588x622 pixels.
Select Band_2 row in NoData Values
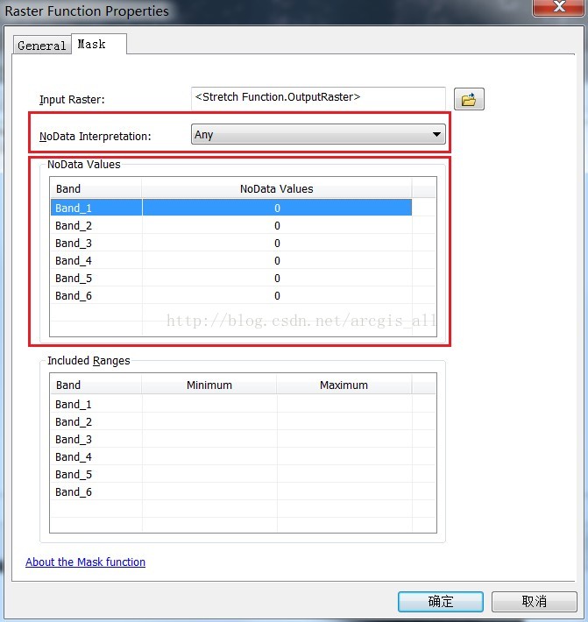point(231,225)
